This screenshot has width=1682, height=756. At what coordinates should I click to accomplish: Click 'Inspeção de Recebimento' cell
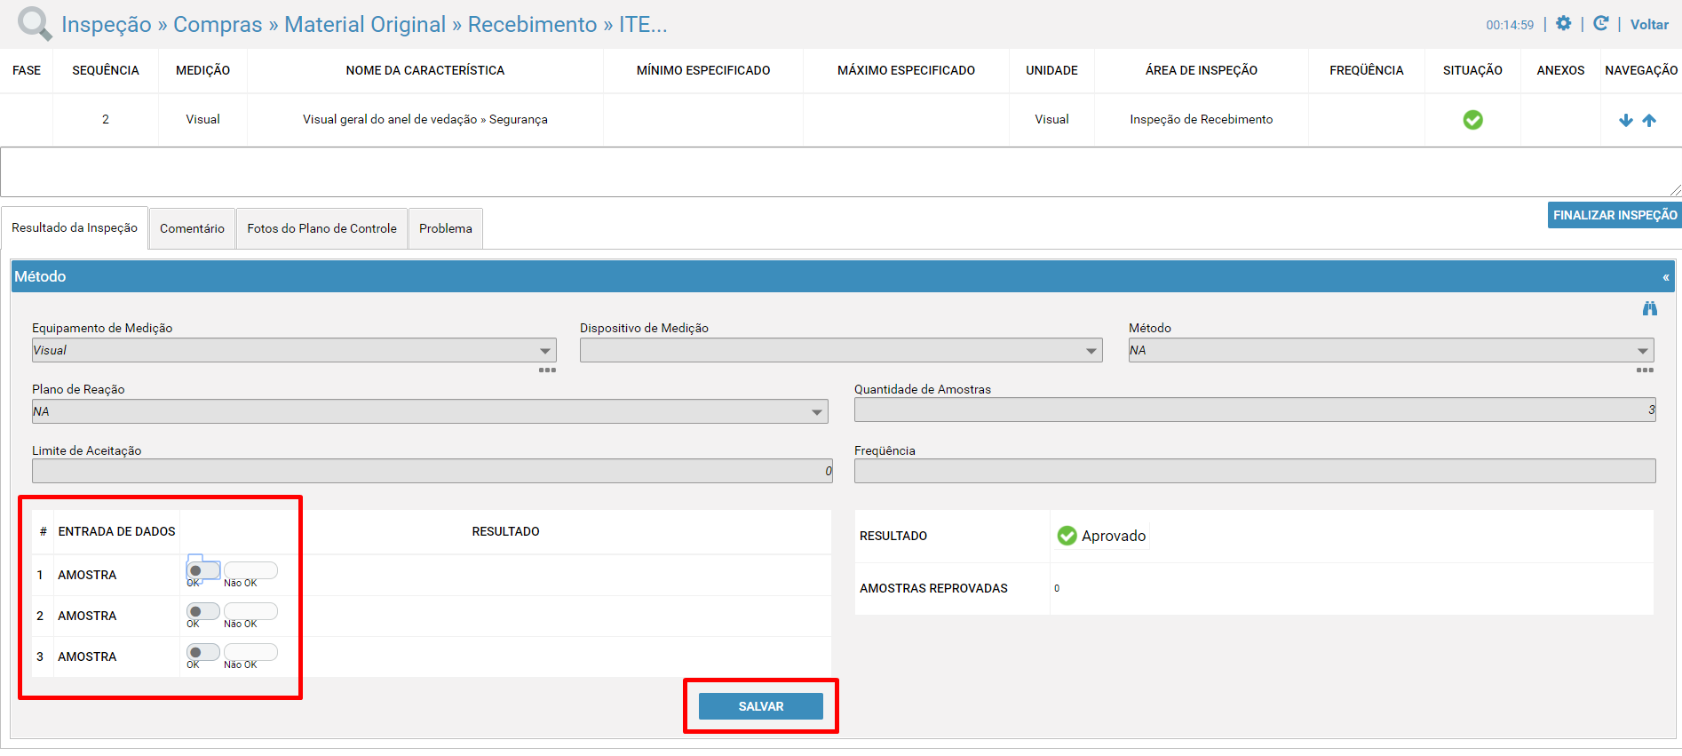[x=1201, y=119]
